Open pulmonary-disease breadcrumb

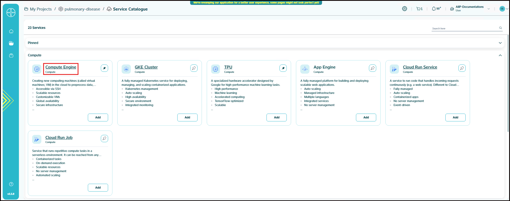[x=82, y=9]
